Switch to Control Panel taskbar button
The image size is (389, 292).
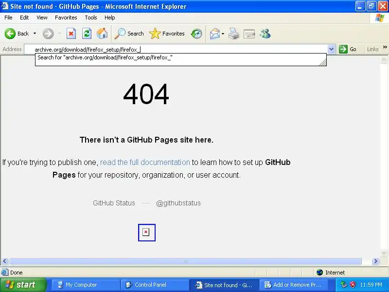coord(155,285)
